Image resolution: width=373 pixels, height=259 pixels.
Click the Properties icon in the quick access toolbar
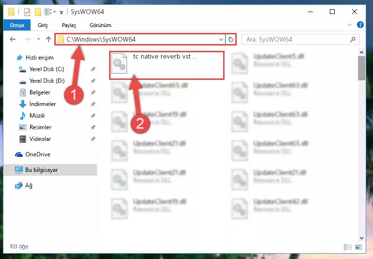[x=27, y=12]
